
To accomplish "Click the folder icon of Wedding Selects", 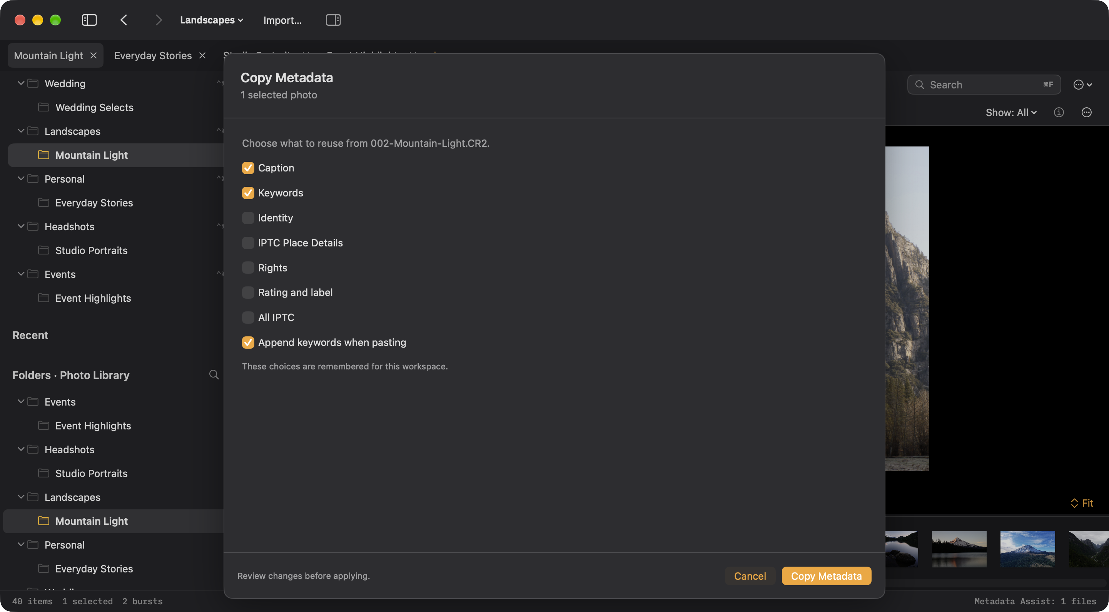I will coord(43,107).
